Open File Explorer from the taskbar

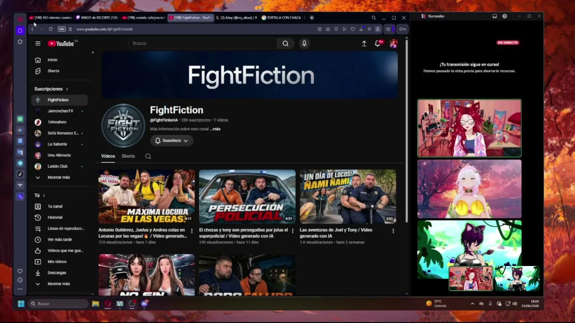coord(95,304)
